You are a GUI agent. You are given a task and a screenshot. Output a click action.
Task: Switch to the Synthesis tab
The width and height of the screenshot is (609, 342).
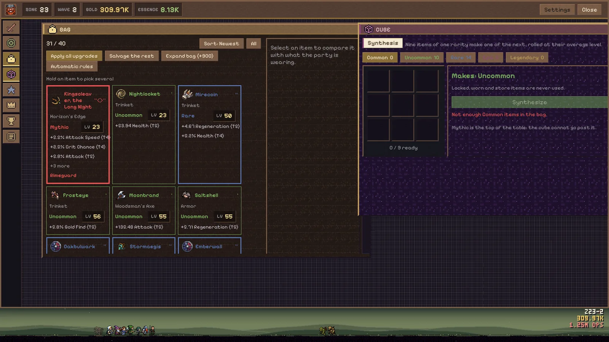(x=383, y=43)
